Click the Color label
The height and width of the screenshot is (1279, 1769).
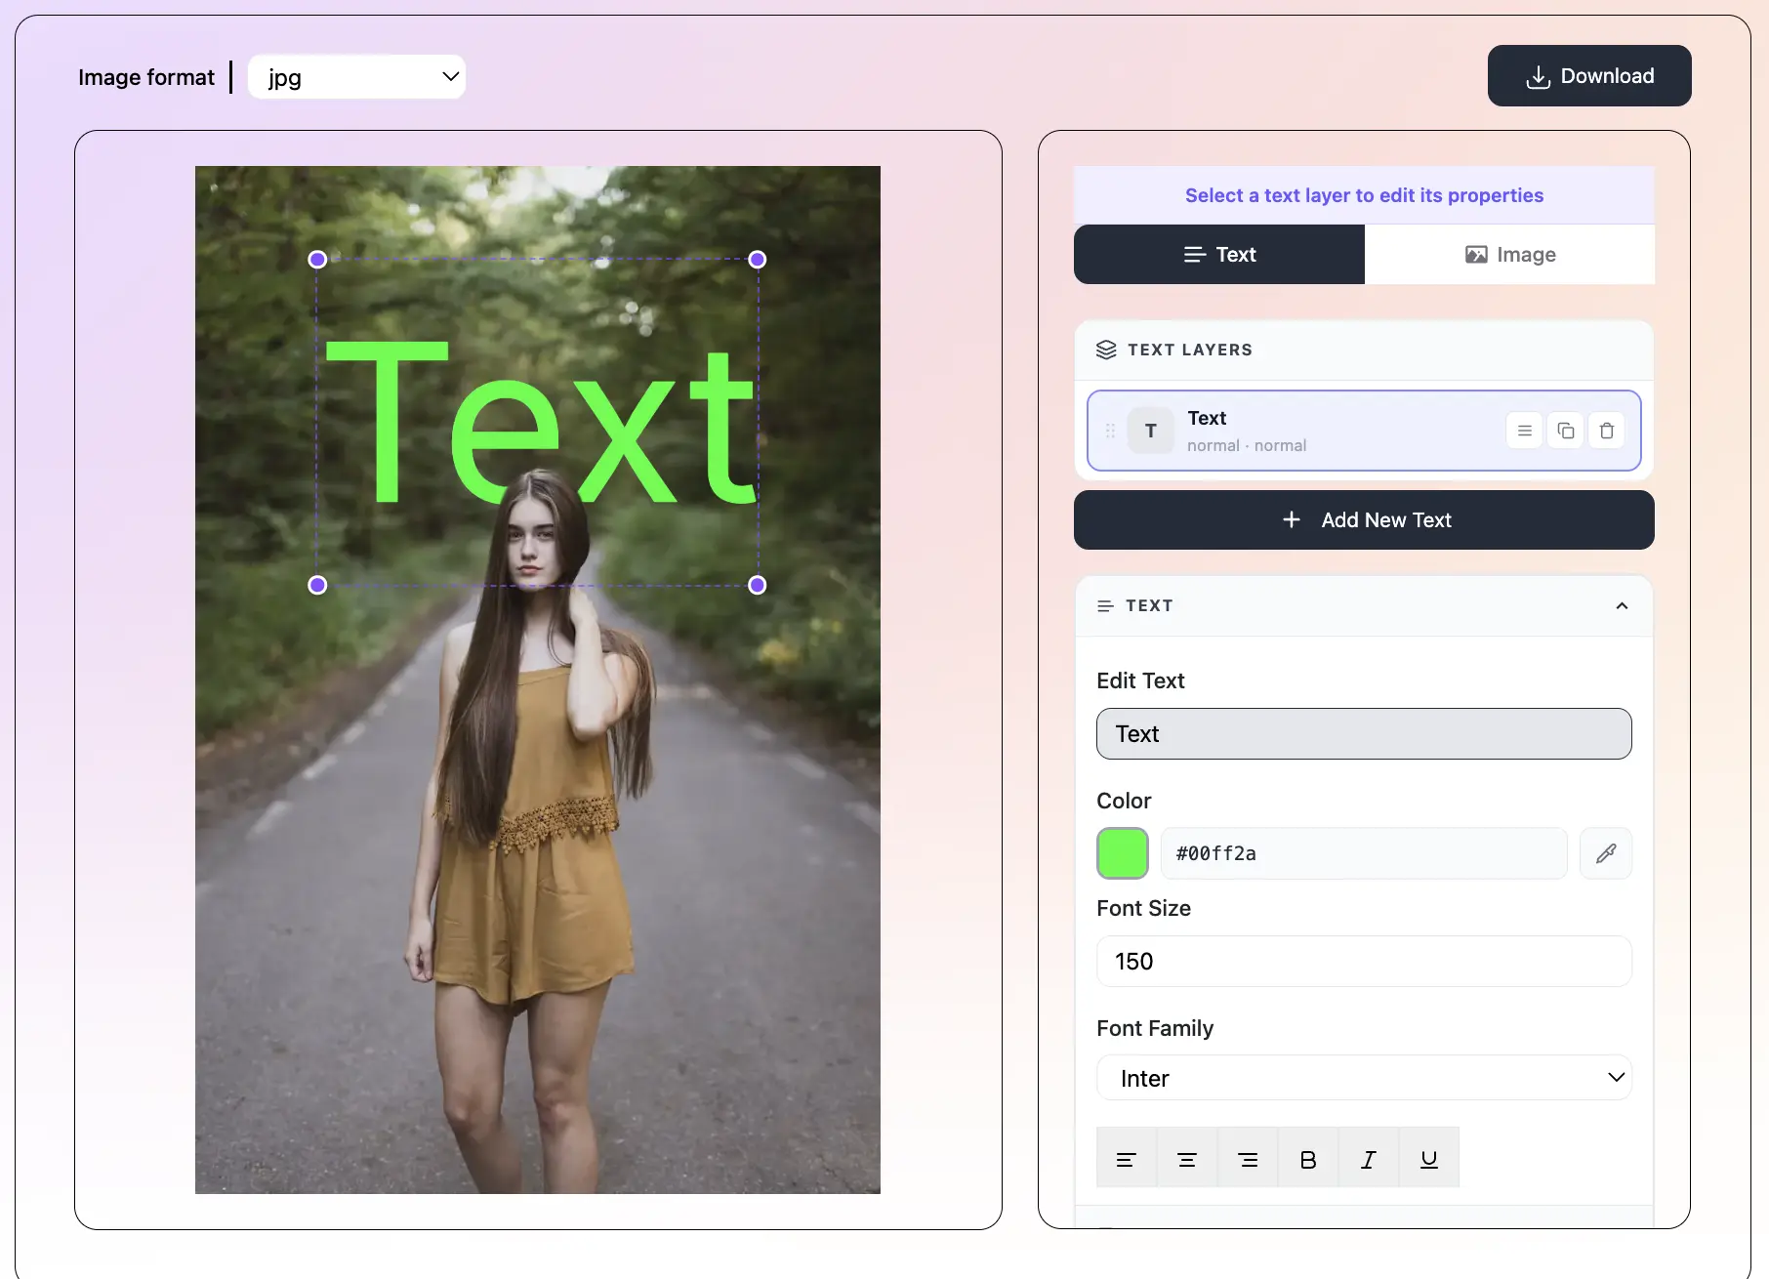[x=1124, y=801]
